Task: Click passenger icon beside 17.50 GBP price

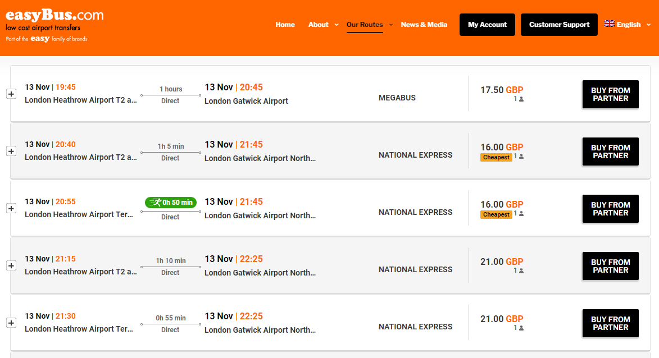Action: [521, 99]
